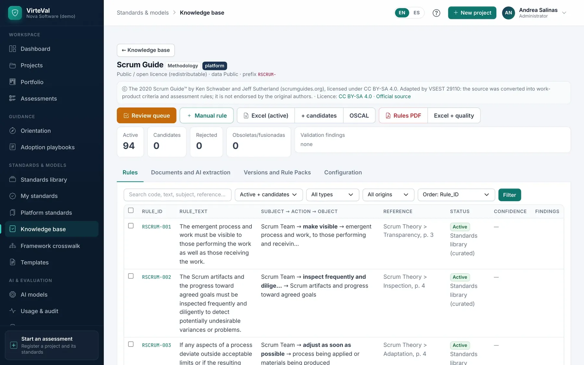Viewport: 584px width, 365px height.
Task: Check the RSCRUM-003 row checkbox
Action: click(x=131, y=344)
